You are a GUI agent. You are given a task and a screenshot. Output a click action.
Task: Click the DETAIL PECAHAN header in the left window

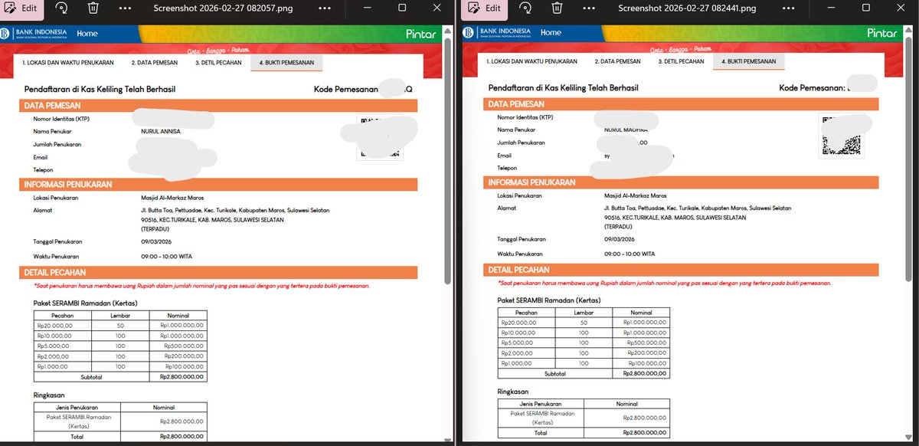tap(218, 272)
